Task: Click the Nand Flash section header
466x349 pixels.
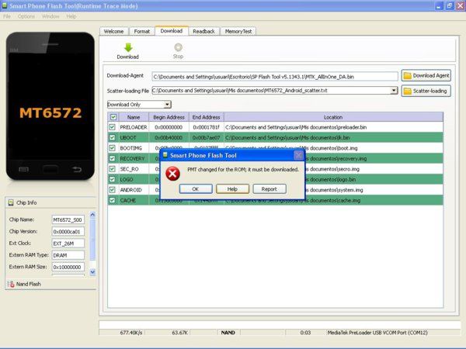Action: point(50,284)
